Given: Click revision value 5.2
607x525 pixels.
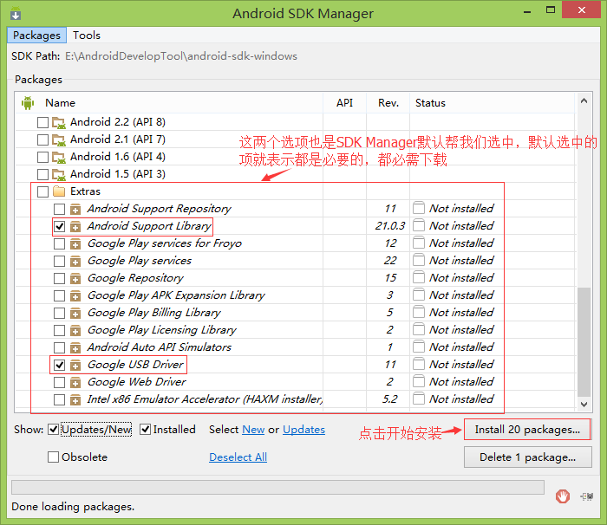Looking at the screenshot, I should [390, 399].
